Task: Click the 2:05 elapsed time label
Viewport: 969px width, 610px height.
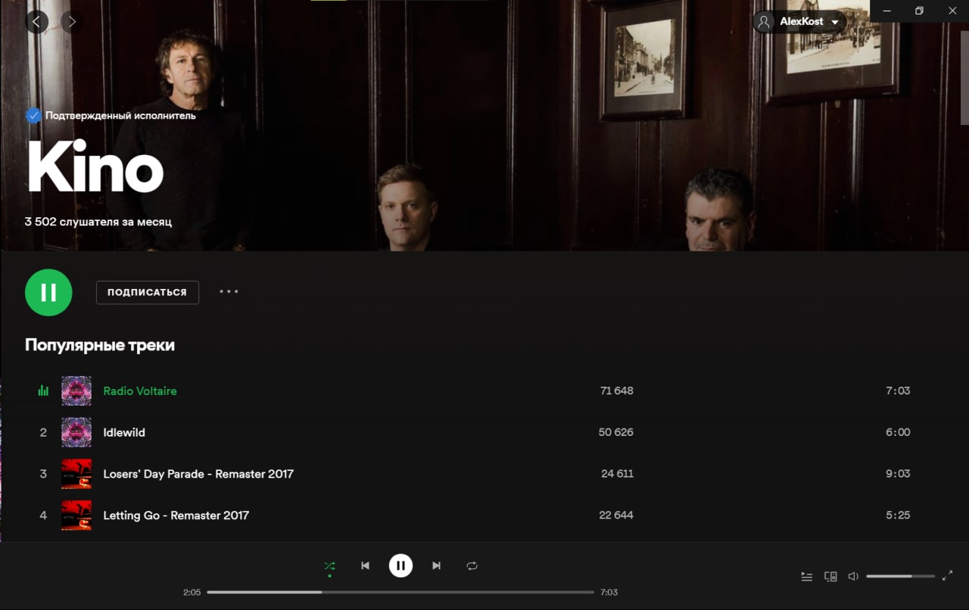Action: pyautogui.click(x=192, y=592)
